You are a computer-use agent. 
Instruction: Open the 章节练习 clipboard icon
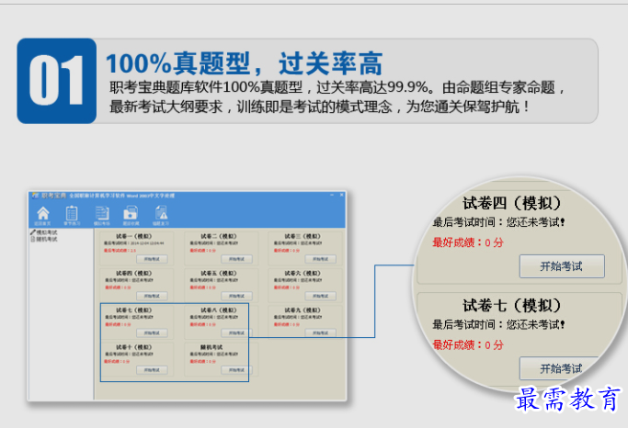72,215
